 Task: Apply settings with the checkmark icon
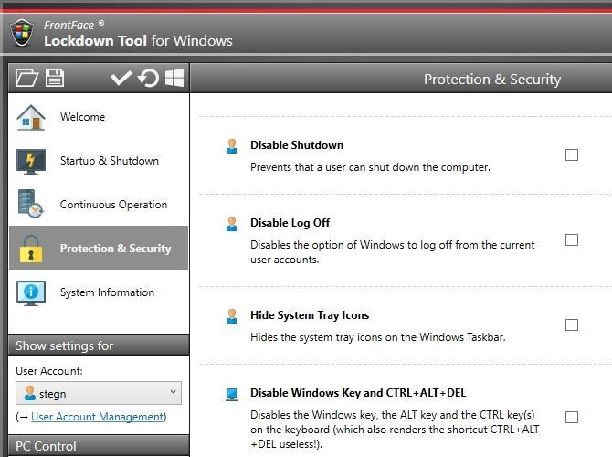pyautogui.click(x=121, y=79)
